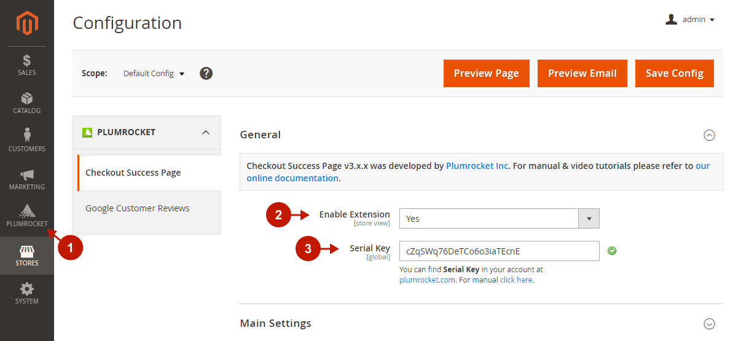Screen dimensions: 741x341
Task: Open the Plumrocket Inc link
Action: point(477,166)
